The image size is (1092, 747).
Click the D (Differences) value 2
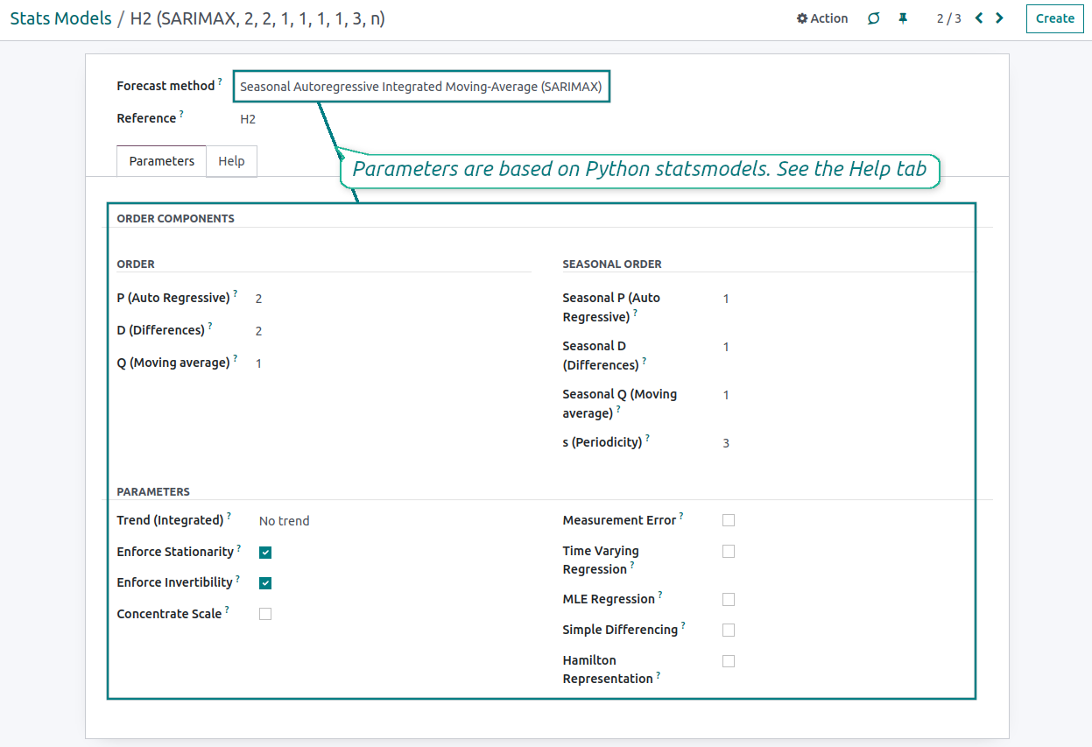click(x=259, y=331)
